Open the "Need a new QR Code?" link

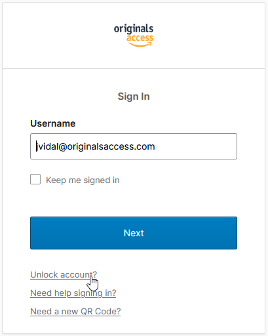pos(75,312)
